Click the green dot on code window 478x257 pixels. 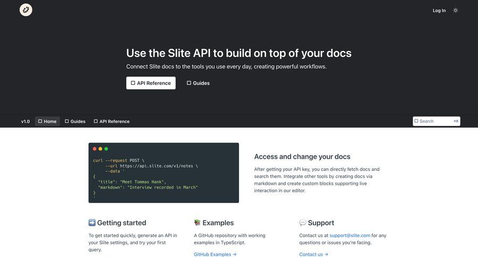106,149
